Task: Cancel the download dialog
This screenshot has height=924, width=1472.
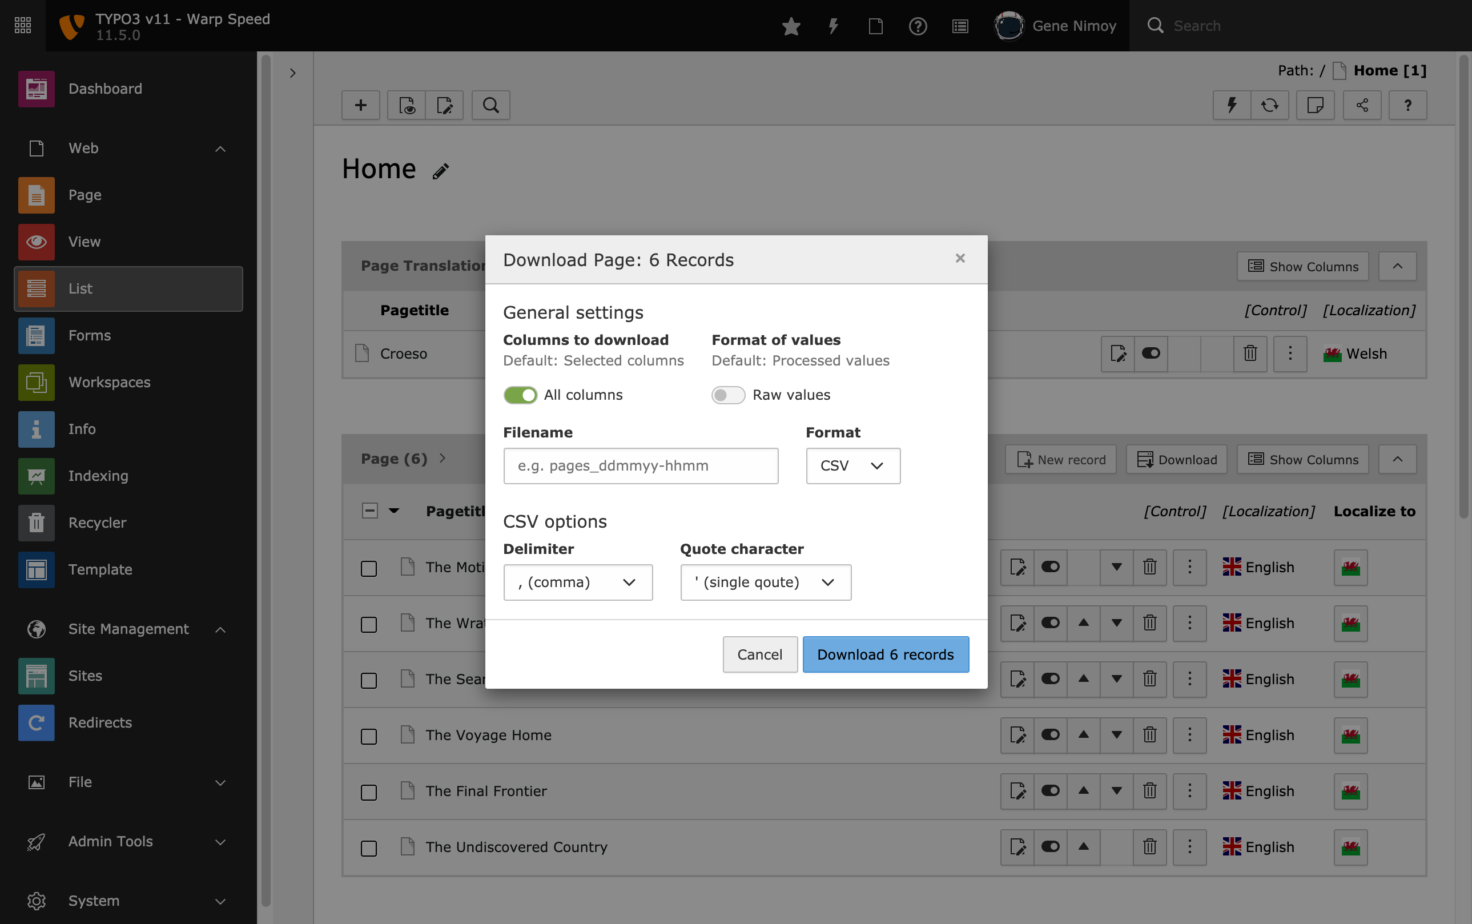Action: click(x=759, y=654)
